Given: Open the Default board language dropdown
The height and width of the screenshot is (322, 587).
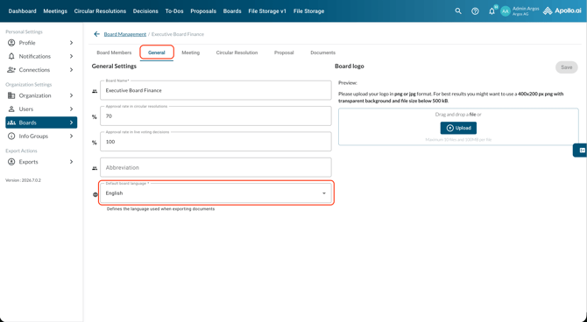Looking at the screenshot, I should [x=216, y=193].
